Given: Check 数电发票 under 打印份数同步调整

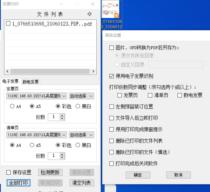Looking at the screenshot, I should (x=179, y=95).
